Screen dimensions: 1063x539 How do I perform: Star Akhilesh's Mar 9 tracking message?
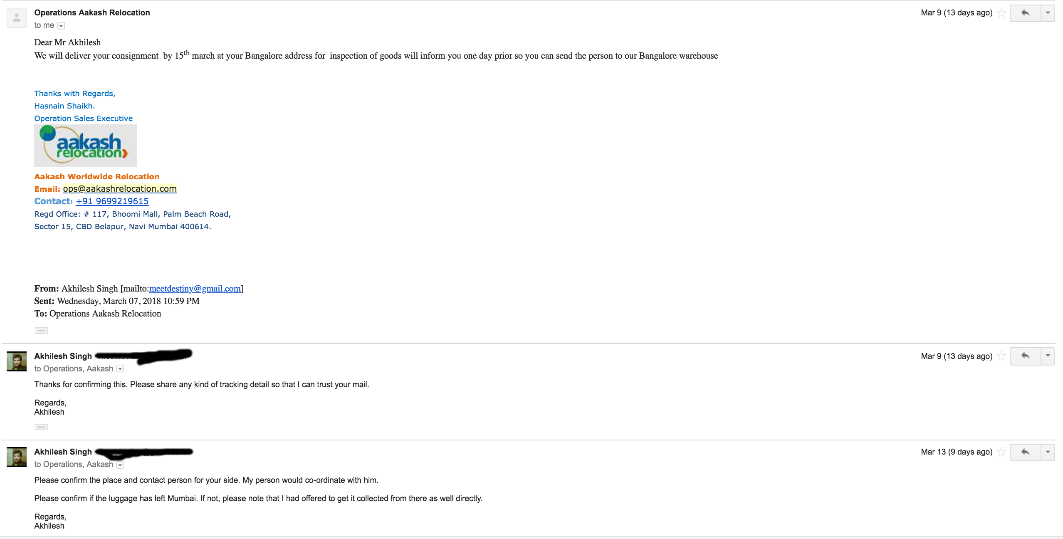point(1001,356)
